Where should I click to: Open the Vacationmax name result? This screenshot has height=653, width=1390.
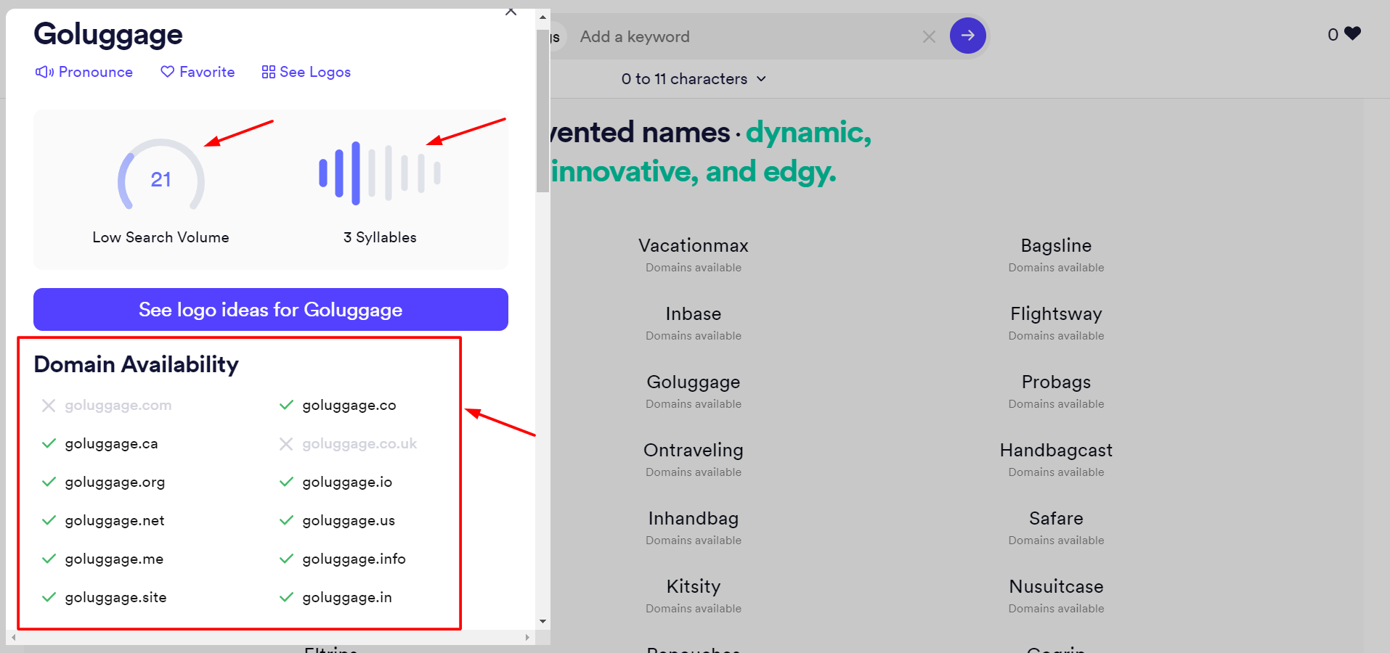pos(693,246)
